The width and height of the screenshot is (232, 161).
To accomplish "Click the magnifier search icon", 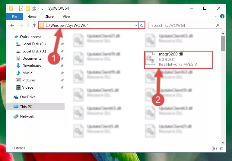I will pos(218,26).
